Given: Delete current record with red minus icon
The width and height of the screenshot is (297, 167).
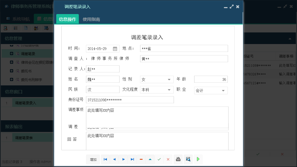Looking at the screenshot, I should click(x=141, y=159).
